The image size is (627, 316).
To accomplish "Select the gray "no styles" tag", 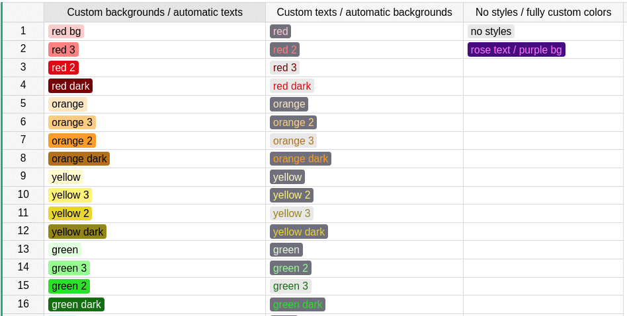I will (491, 32).
